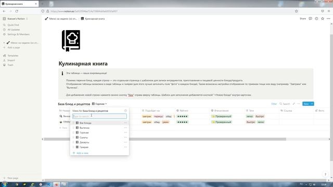Click the Кулинарная книга page title
Viewport: 333px width, 187px height.
coord(83,63)
